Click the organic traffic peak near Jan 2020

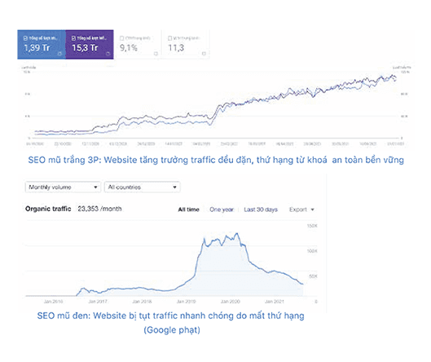(x=237, y=234)
